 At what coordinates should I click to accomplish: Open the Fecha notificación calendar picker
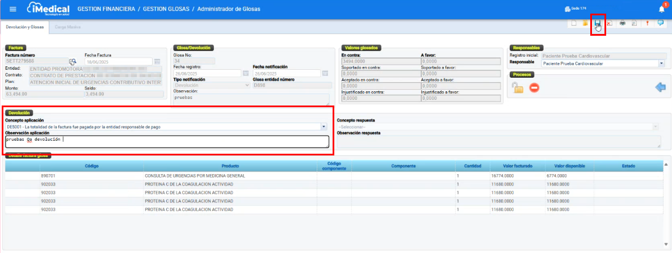tap(325, 73)
